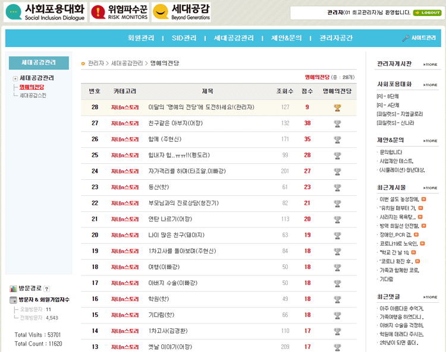446x352 pixels.
Task: Click the question mark help icon beside 방문경로
Action: (x=46, y=288)
